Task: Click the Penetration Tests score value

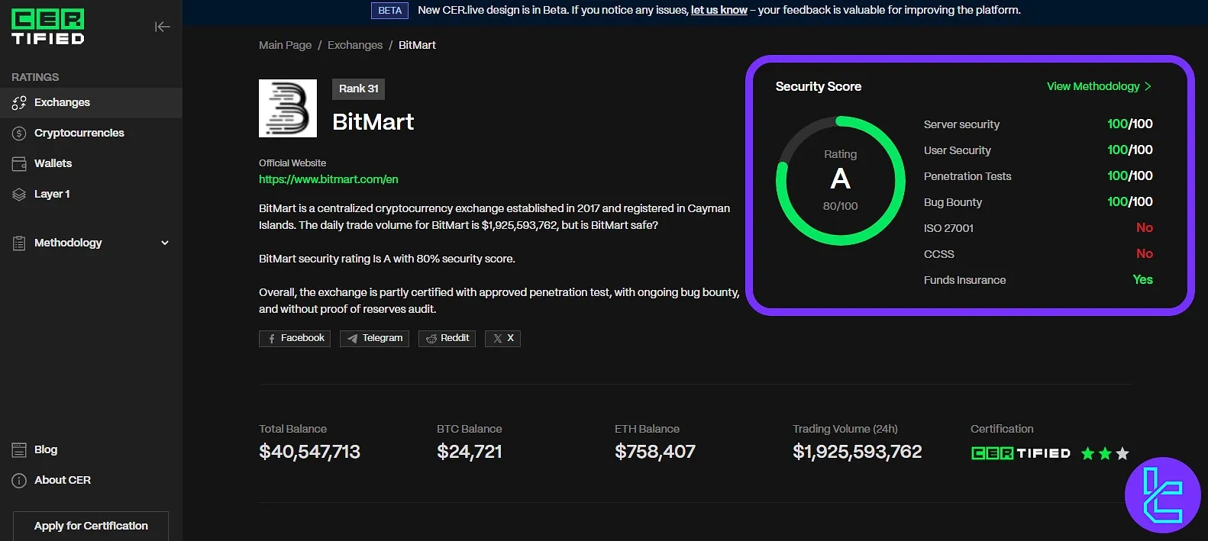Action: coord(1130,176)
